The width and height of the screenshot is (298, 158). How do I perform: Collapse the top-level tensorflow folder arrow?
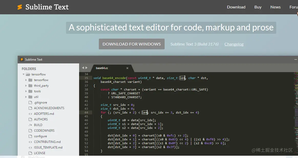(24, 74)
